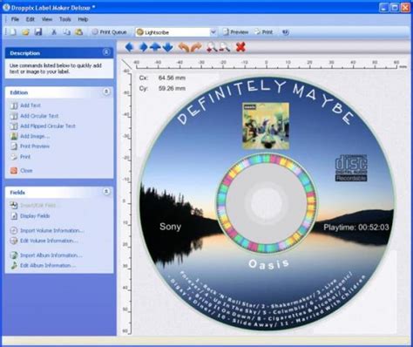This screenshot has height=347, width=413.
Task: Collapse the Description panel
Action: [106, 52]
